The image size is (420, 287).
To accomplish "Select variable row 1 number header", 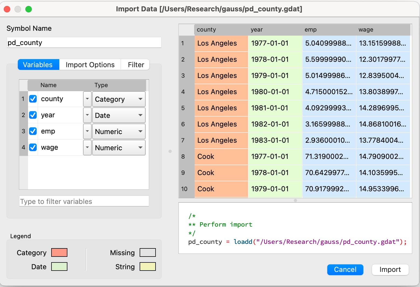I will click(x=23, y=99).
